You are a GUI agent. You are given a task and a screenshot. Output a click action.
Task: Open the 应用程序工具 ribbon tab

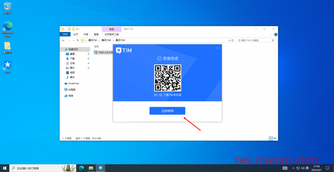coord(112,34)
